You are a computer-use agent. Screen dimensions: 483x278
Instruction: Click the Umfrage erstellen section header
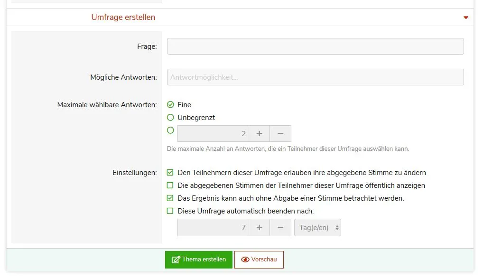pos(123,17)
